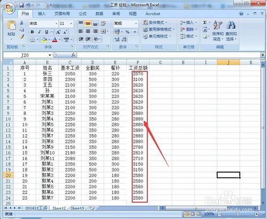Toggle Underline formatting
This screenshot has width=267, height=219.
(x=46, y=32)
